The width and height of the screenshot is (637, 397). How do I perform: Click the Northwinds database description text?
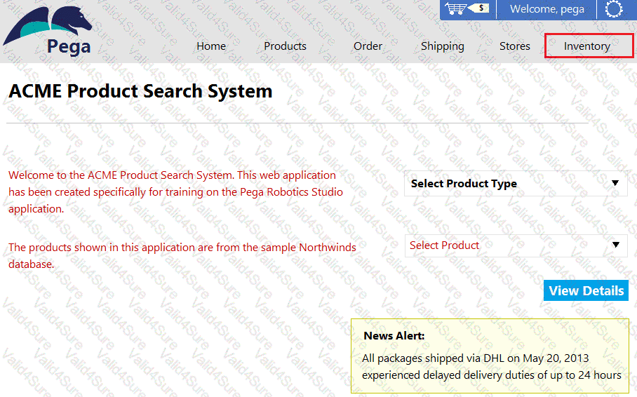(182, 255)
